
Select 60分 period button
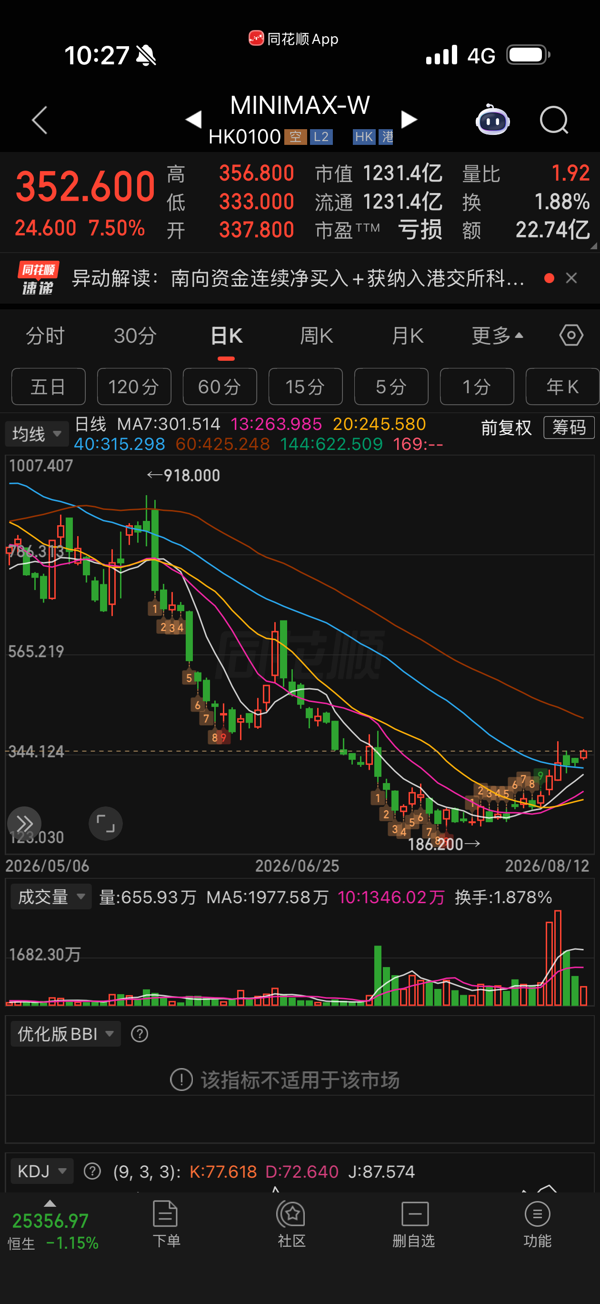point(220,387)
